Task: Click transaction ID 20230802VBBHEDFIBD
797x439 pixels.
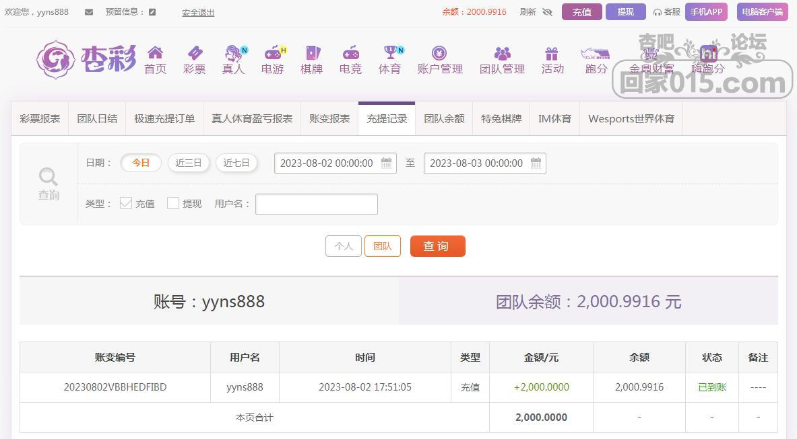Action: (x=115, y=387)
